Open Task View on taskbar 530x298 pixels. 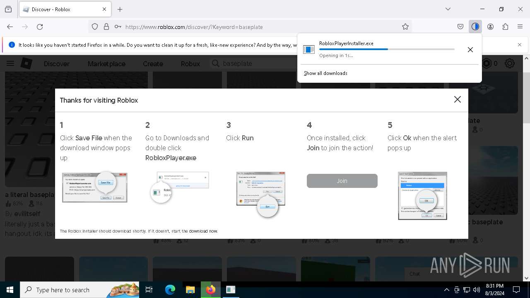tap(149, 290)
